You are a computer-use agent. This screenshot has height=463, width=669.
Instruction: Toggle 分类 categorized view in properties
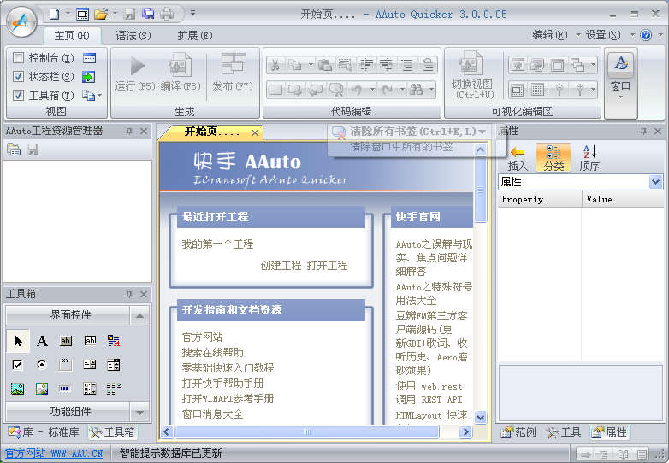click(x=554, y=158)
